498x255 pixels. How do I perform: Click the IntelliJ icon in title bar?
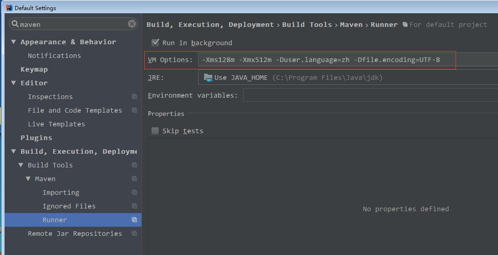click(x=9, y=8)
